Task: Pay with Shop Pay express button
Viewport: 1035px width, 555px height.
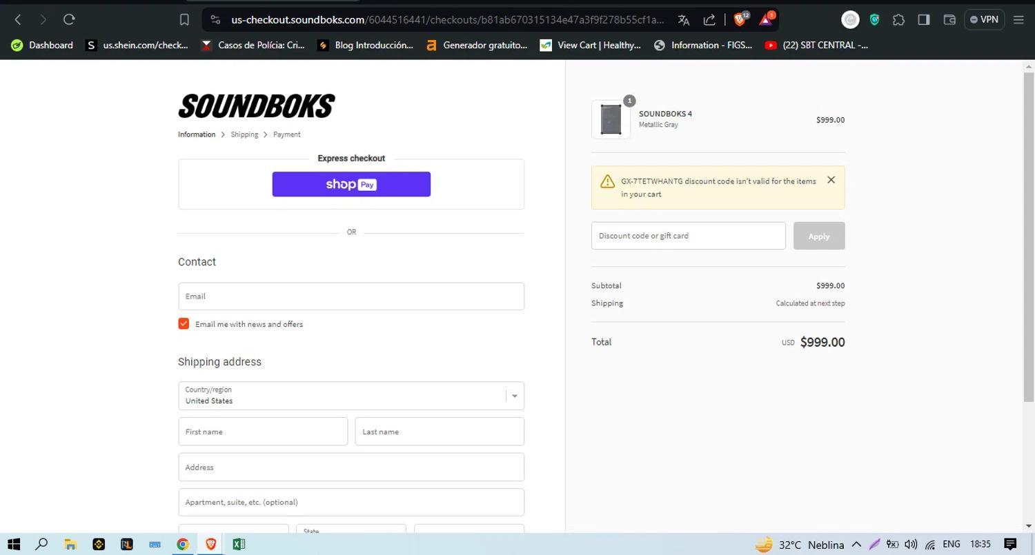Action: click(351, 184)
